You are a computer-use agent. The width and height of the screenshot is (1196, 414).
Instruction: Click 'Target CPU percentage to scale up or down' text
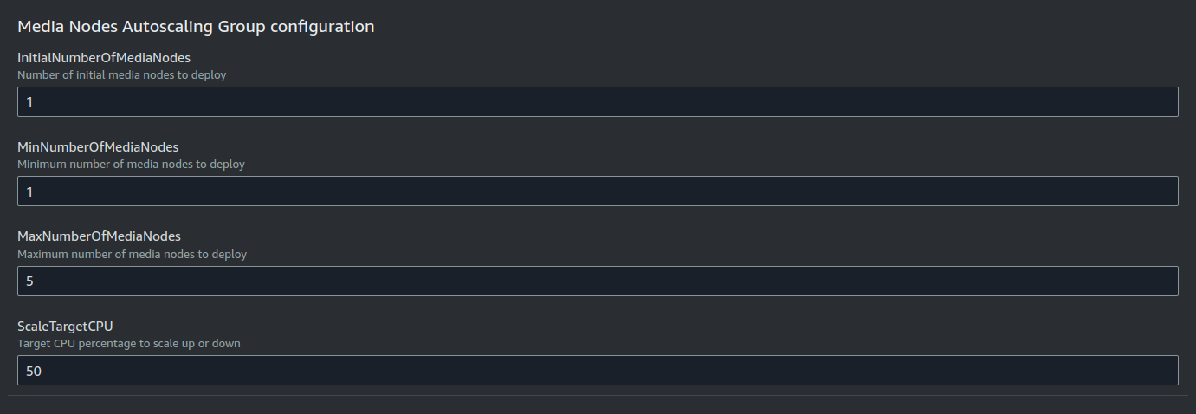point(129,344)
